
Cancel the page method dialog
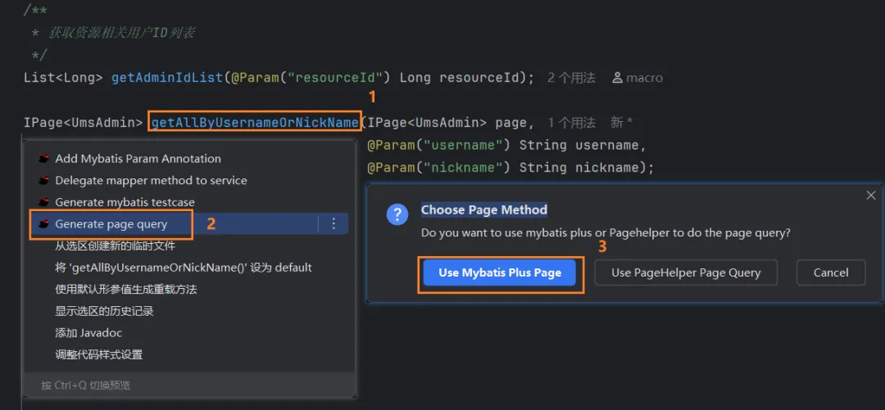(831, 273)
